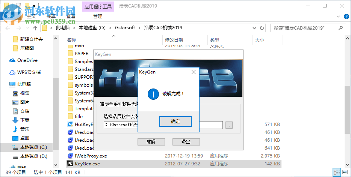The image size is (351, 177).
Task: Open the chevron after Gstarsoft breadcrumb
Action: [140, 28]
